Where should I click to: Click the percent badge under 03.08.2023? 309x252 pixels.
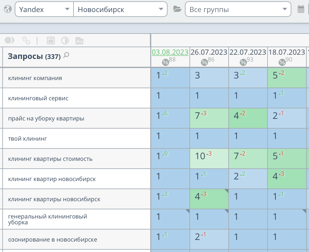coord(166,62)
